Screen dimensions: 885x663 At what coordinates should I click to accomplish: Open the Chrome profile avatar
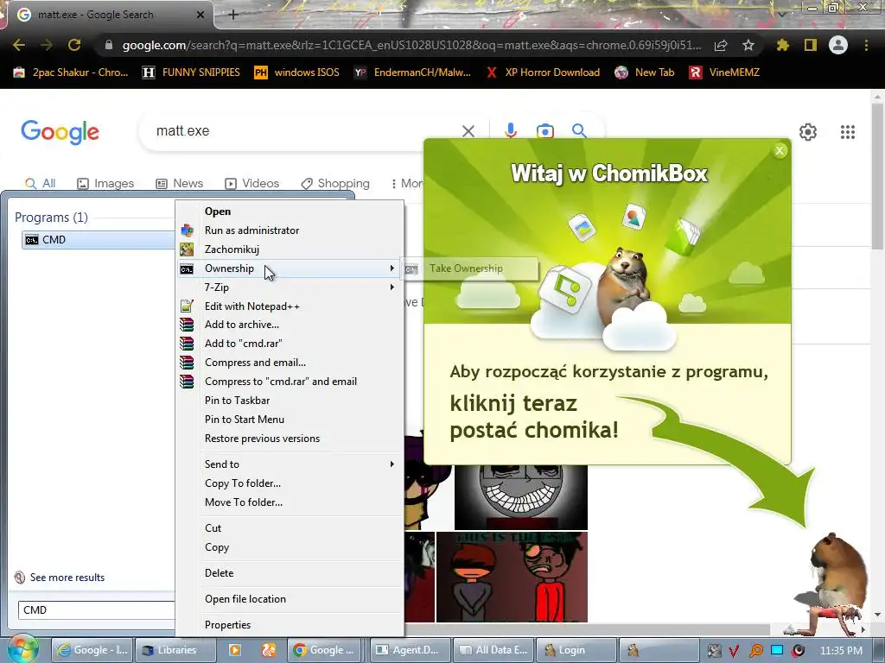pyautogui.click(x=838, y=45)
